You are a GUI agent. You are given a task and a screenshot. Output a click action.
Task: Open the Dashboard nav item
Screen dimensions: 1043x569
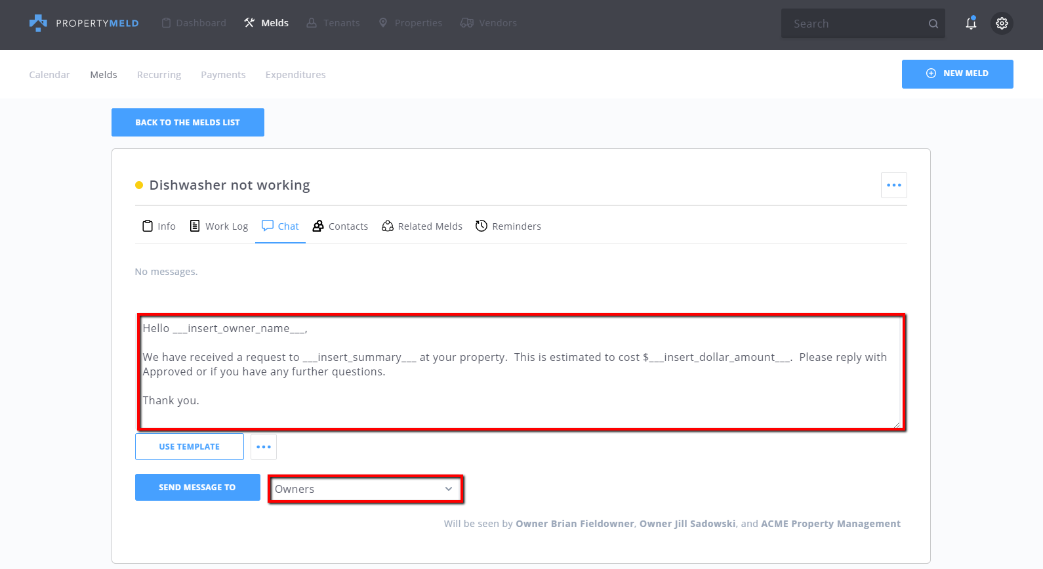point(194,23)
